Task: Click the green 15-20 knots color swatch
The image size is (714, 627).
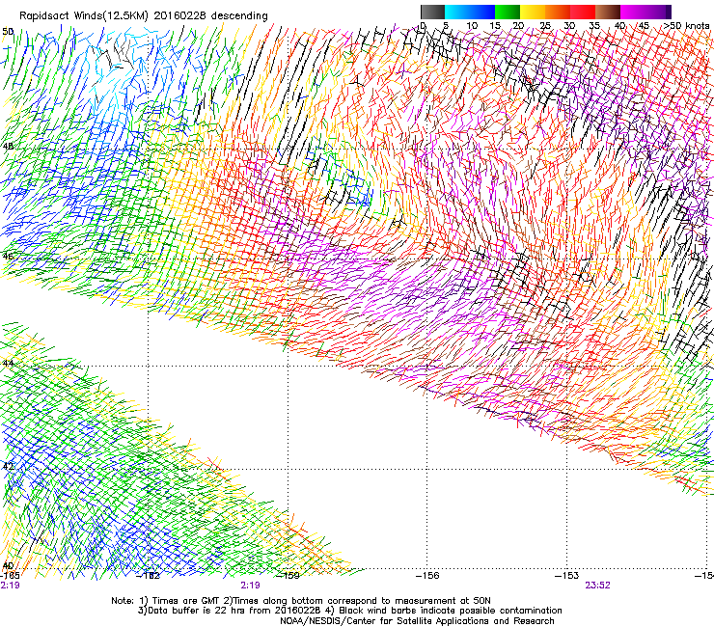Action: pos(508,12)
